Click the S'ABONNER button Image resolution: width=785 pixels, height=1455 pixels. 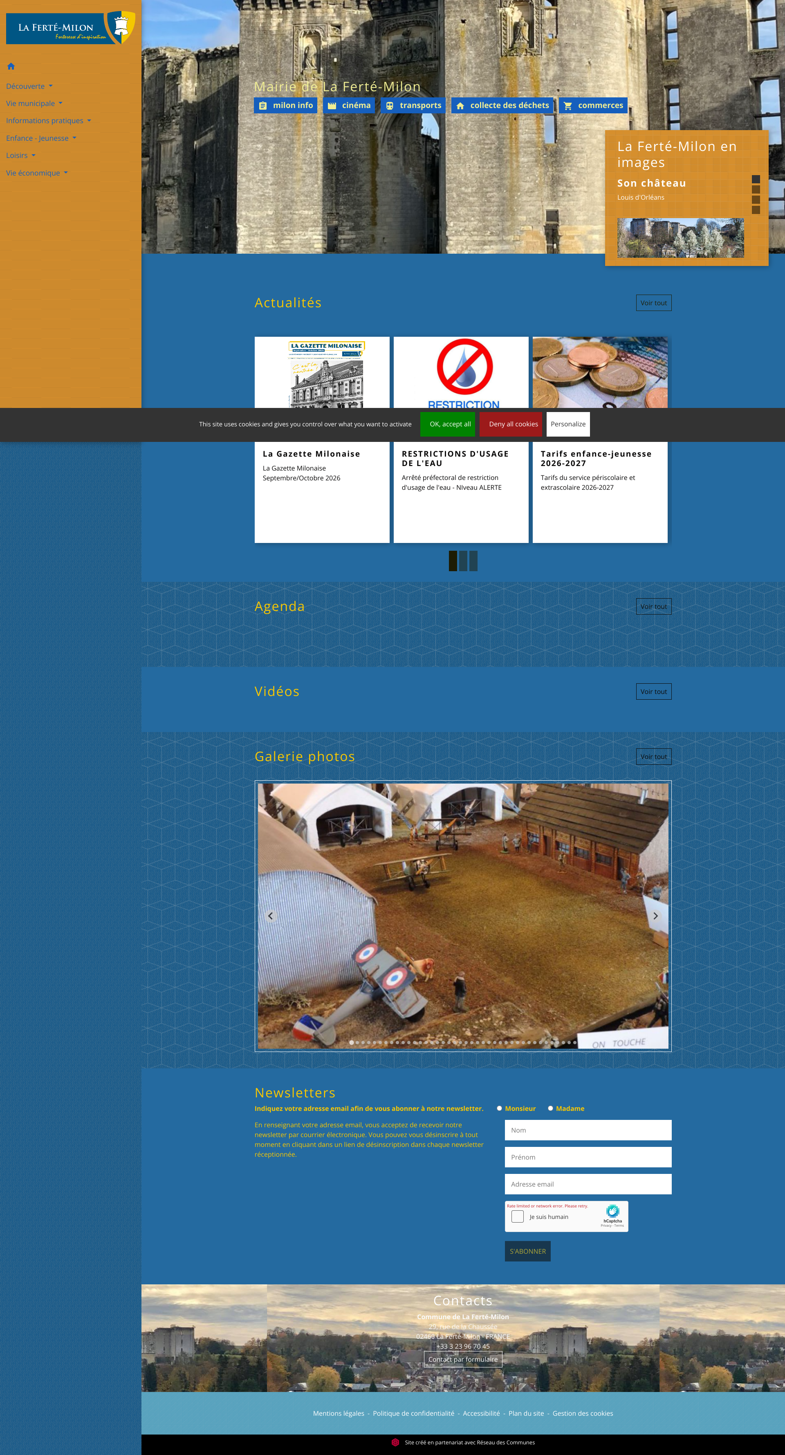(528, 1251)
